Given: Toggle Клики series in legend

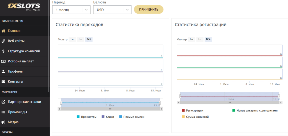Looking at the screenshot, I should click(x=108, y=117).
